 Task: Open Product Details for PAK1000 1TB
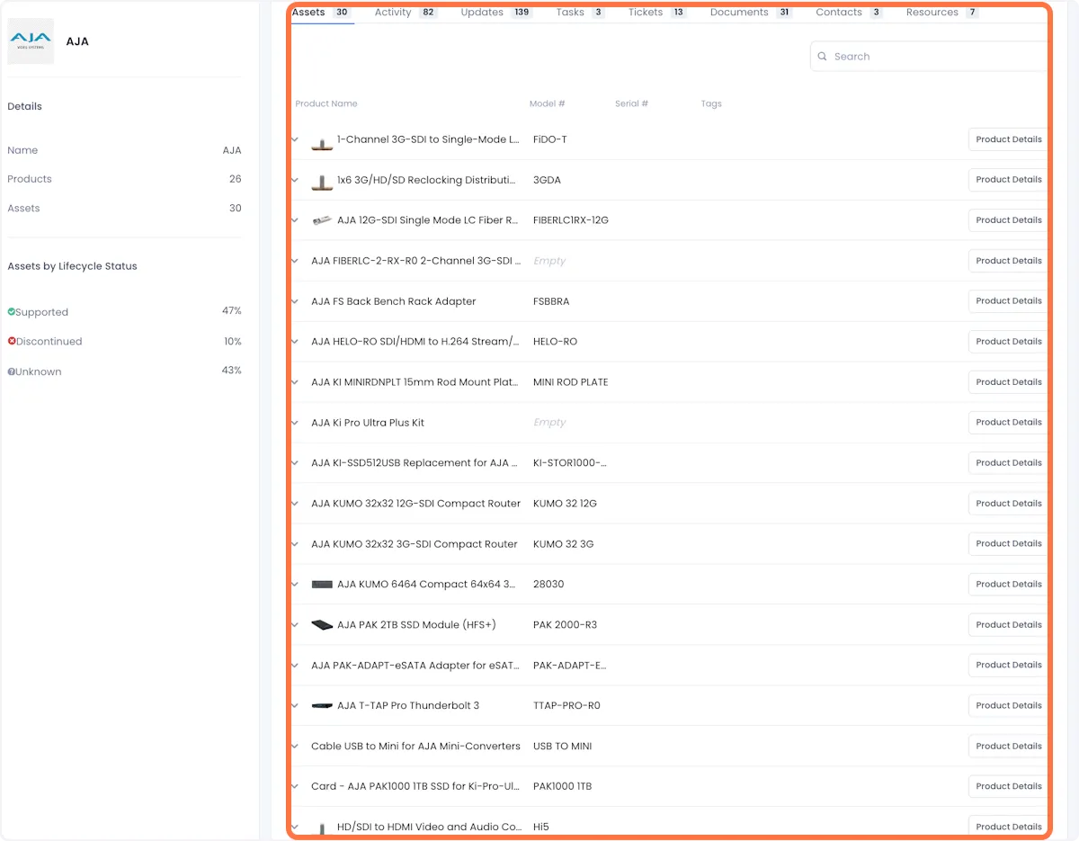[x=1009, y=786]
